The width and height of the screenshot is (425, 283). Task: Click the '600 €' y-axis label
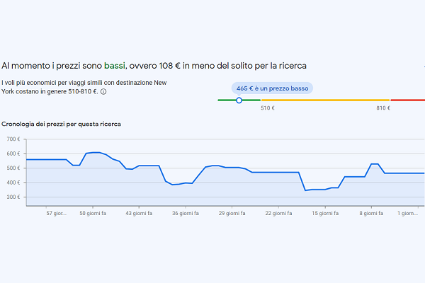click(x=13, y=154)
